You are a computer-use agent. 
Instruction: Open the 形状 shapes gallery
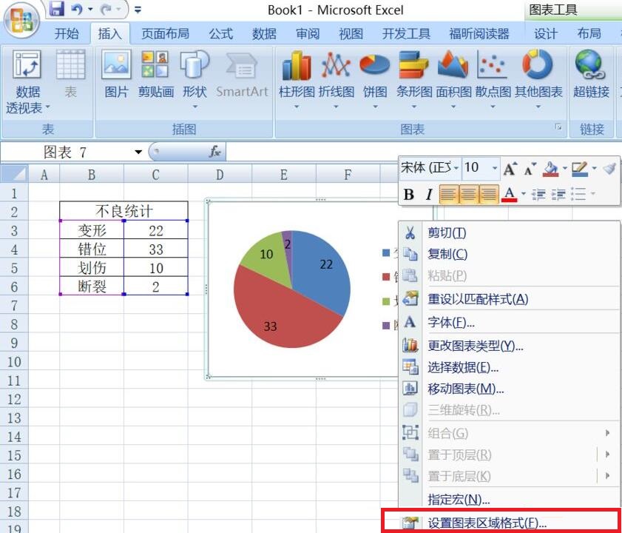tap(195, 79)
